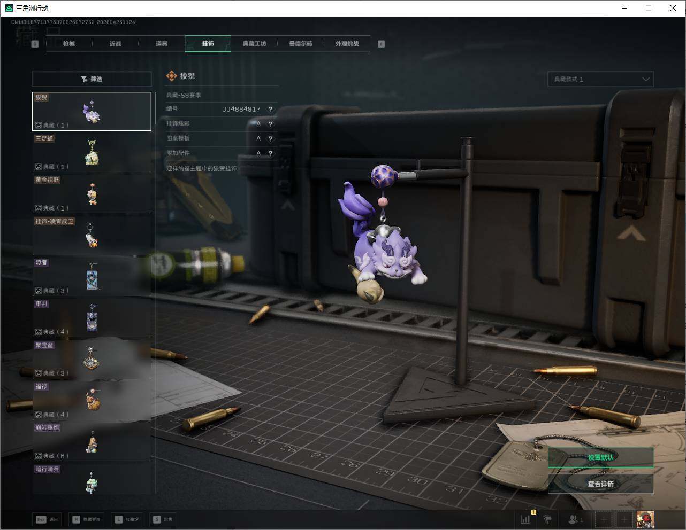Click the Esc 返回 back button
Screen dimensions: 686x530
(48, 519)
